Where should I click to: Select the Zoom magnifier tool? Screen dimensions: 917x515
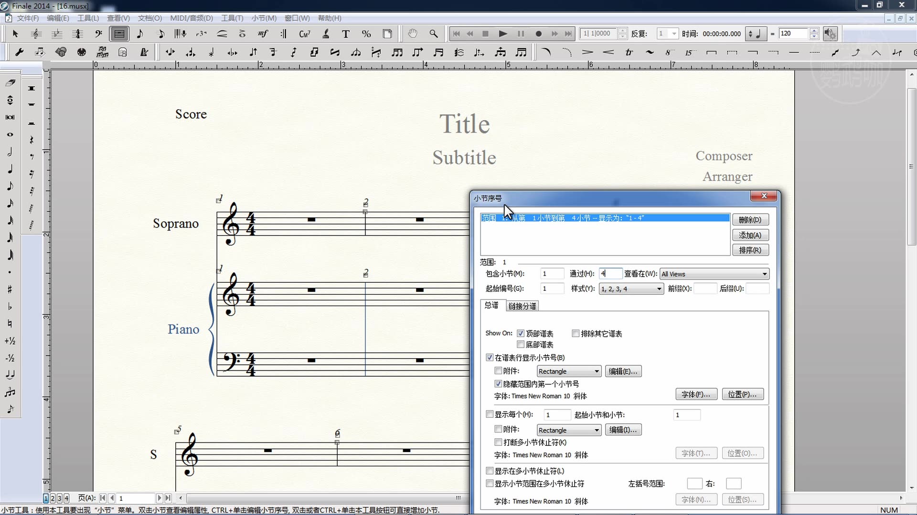(x=434, y=34)
